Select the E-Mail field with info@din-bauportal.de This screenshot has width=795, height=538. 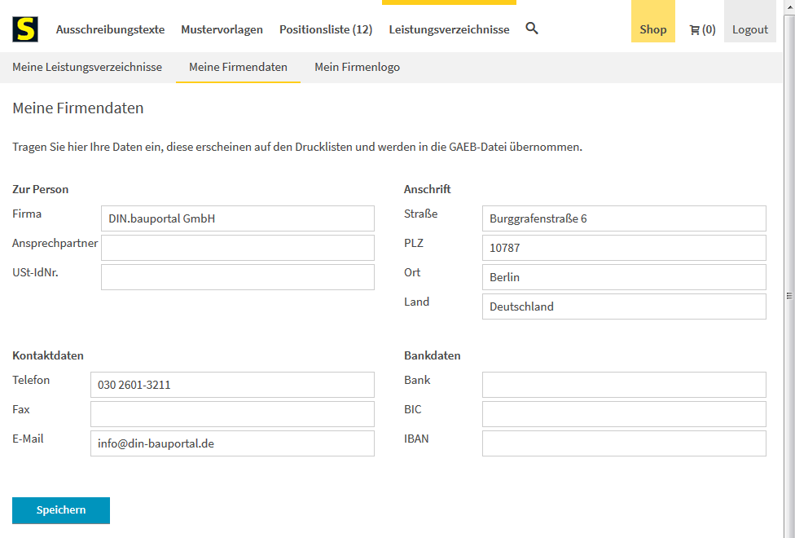pyautogui.click(x=231, y=443)
